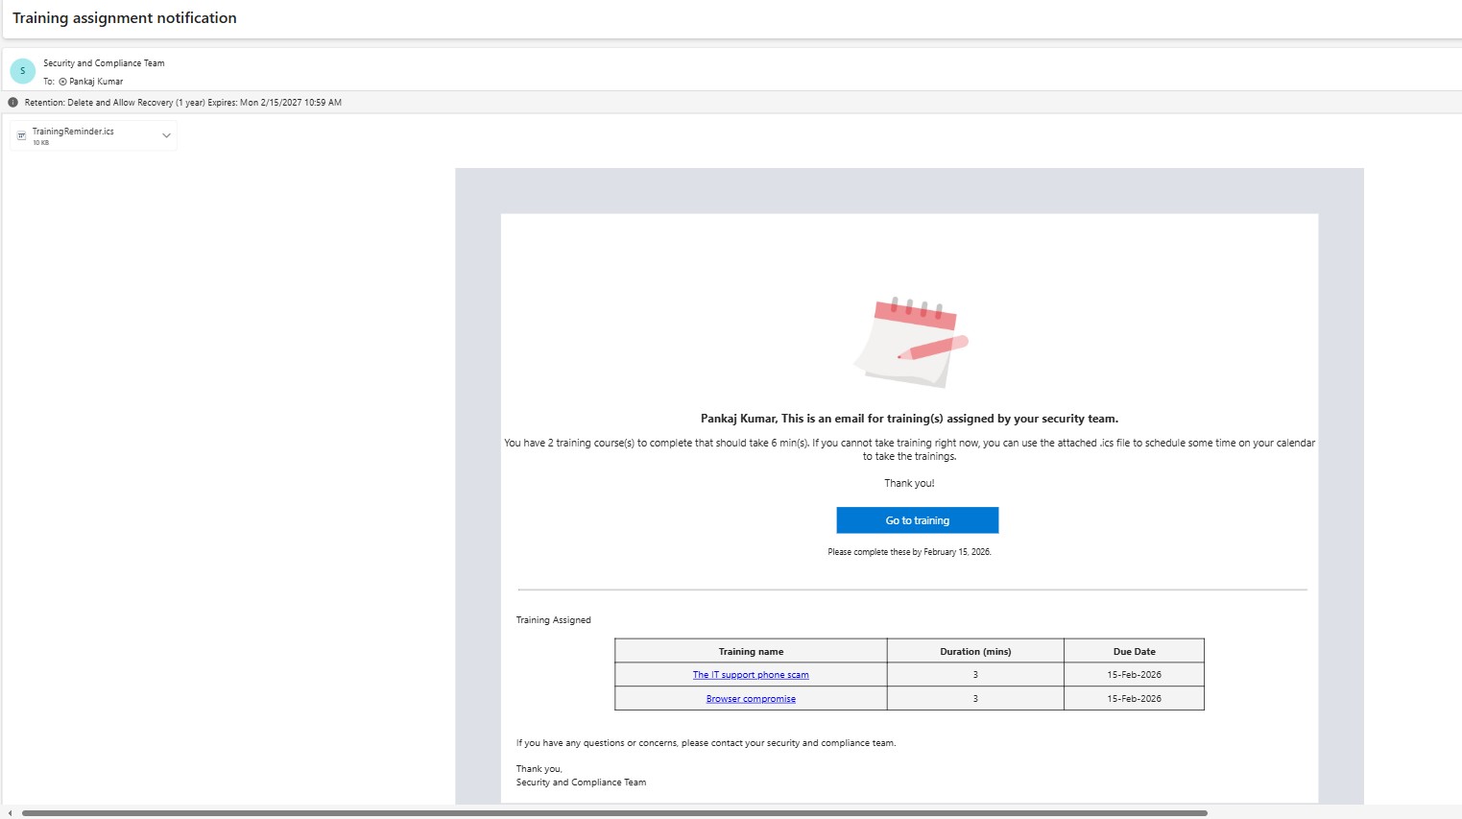Open the TrainingReminder.ics attachment name

[x=73, y=132]
